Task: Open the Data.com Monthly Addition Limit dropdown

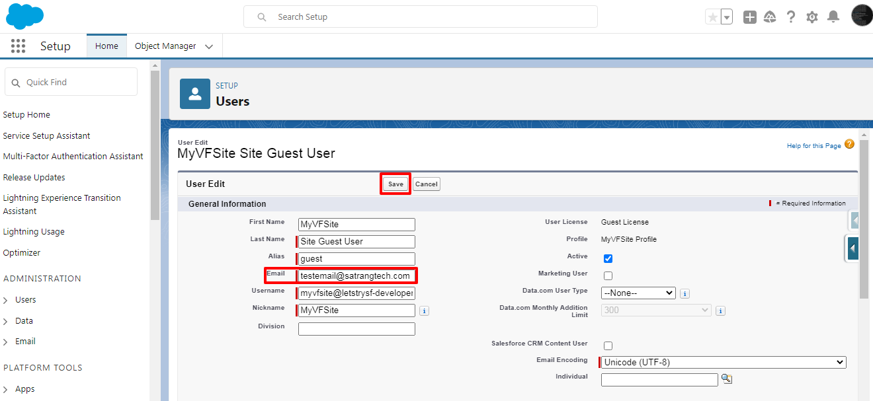Action: click(x=656, y=310)
